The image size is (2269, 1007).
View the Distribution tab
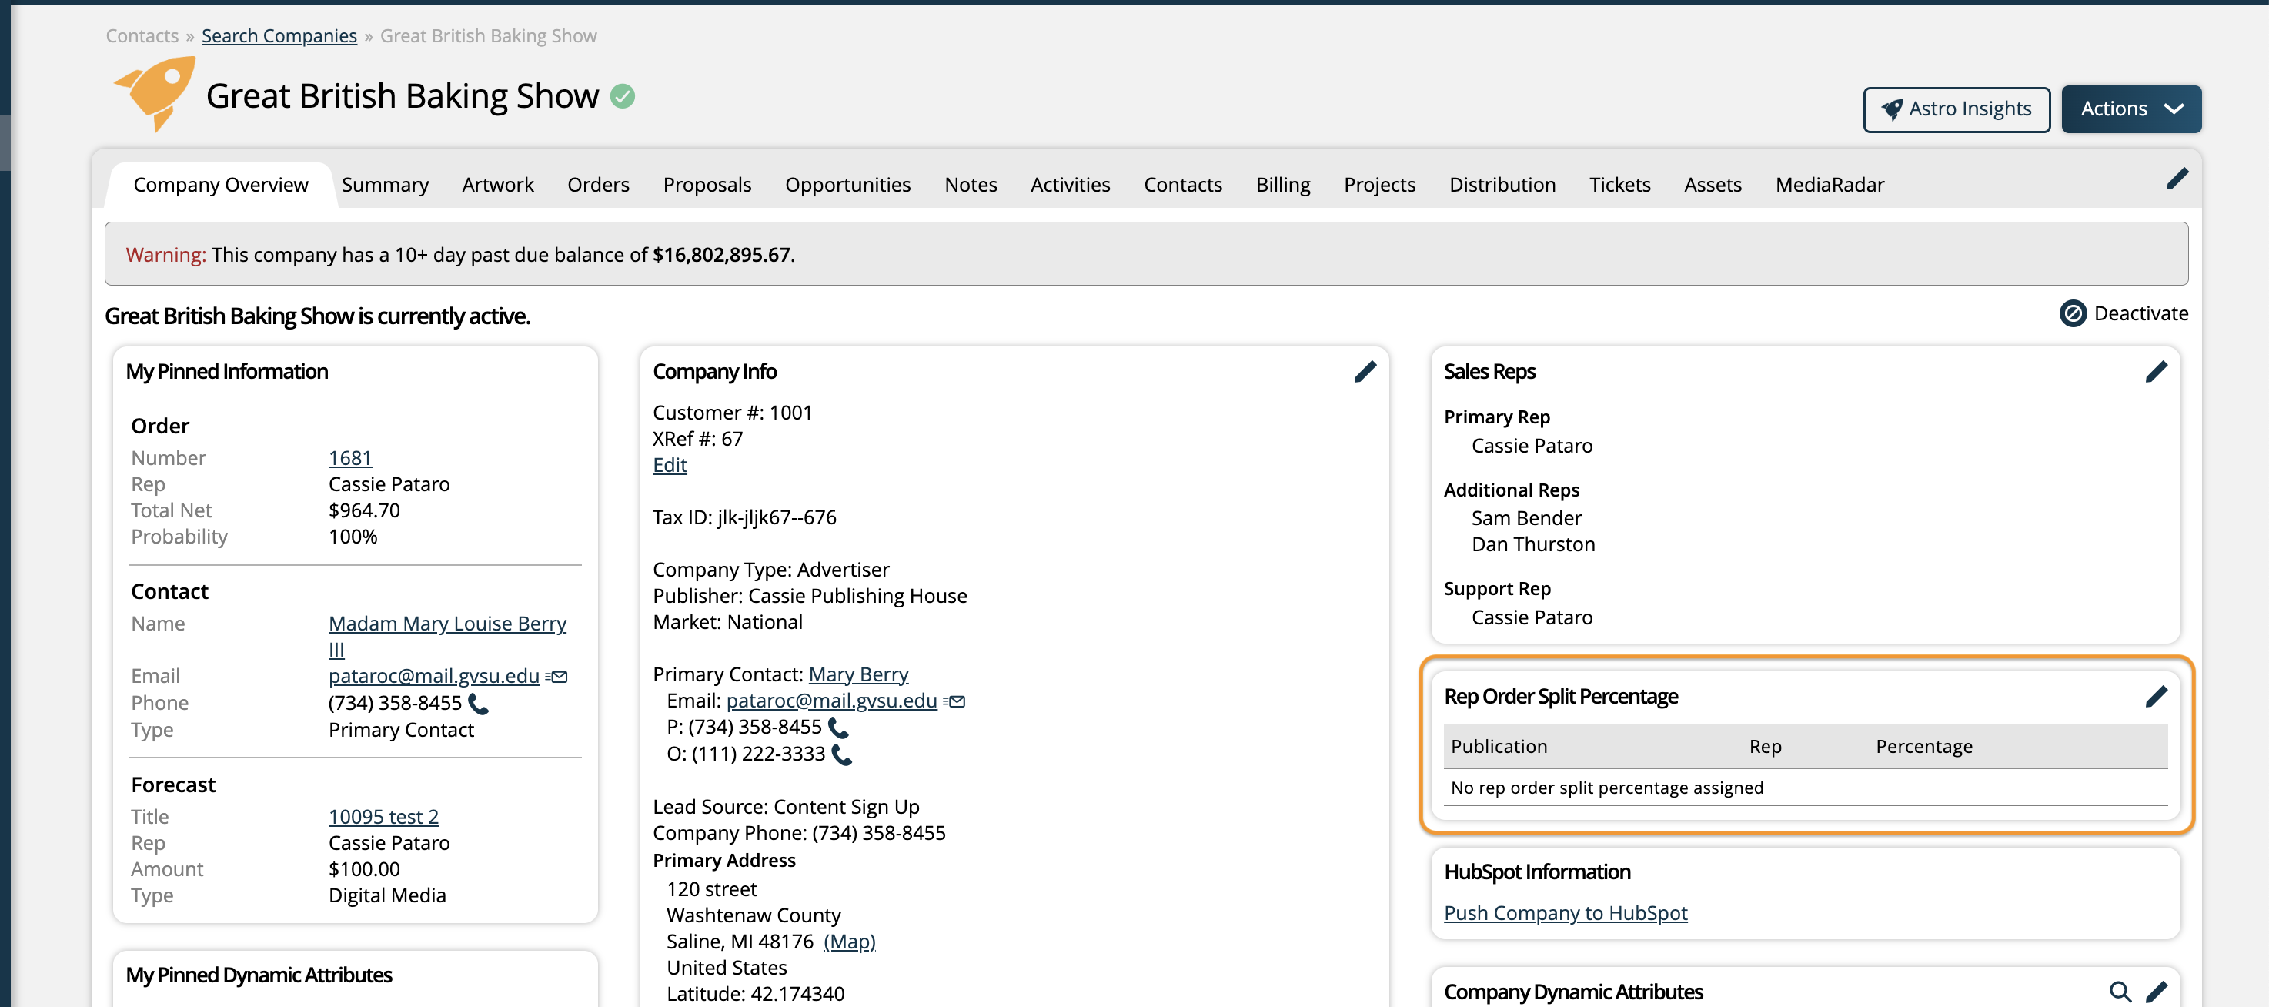coord(1502,185)
